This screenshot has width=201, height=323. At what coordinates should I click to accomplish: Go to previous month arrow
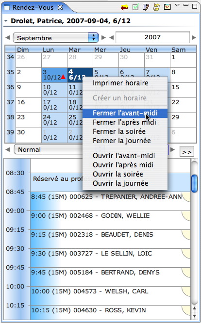coord(8,38)
